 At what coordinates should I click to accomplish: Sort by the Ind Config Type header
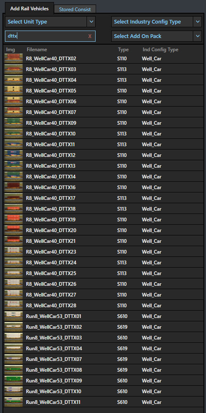(160, 50)
